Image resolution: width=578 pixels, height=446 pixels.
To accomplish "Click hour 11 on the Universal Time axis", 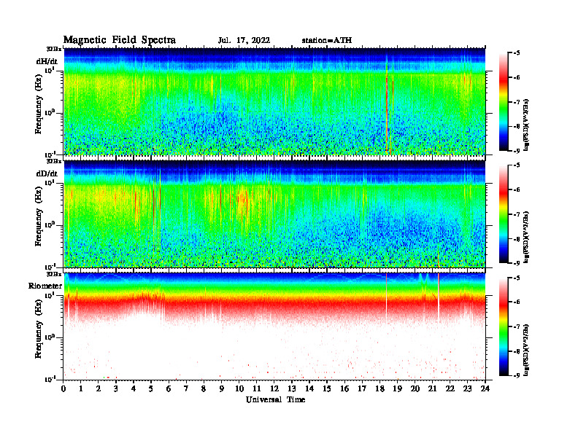I will click(257, 389).
